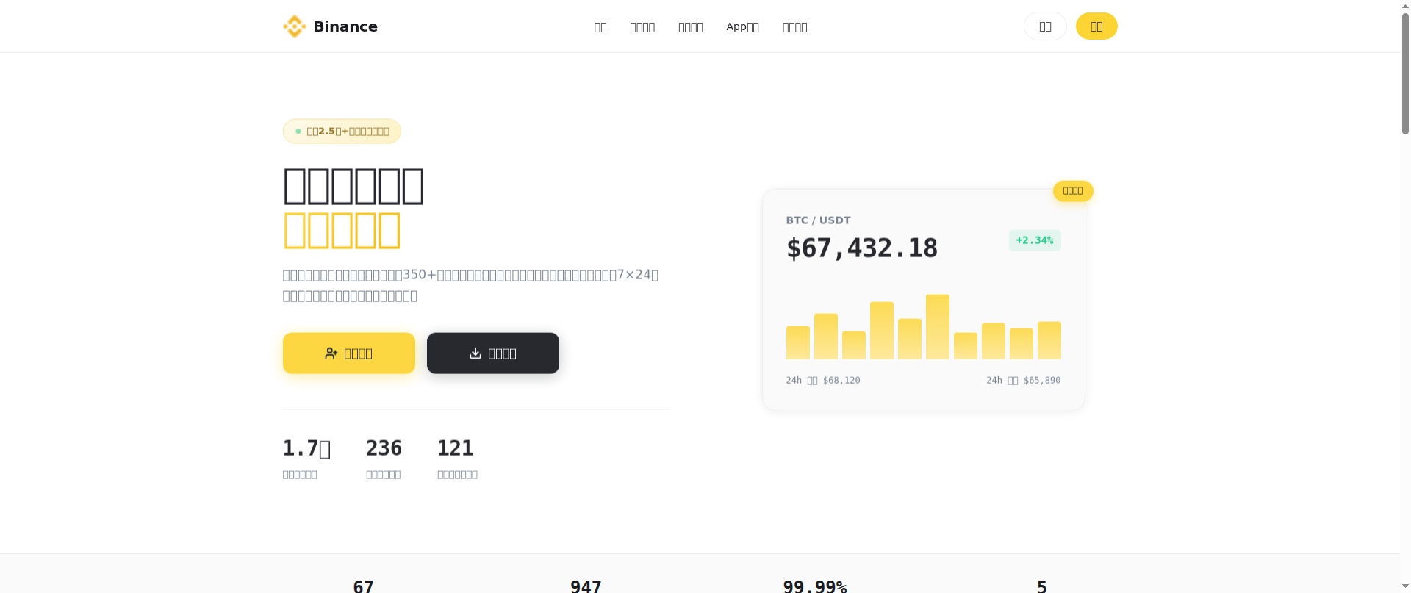This screenshot has height=593, width=1411.
Task: Select the BTC / USDT pair label
Action: coord(818,220)
